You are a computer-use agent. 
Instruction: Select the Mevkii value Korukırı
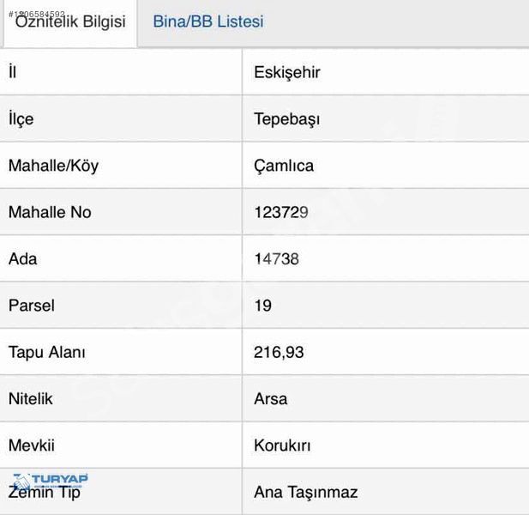pos(282,445)
